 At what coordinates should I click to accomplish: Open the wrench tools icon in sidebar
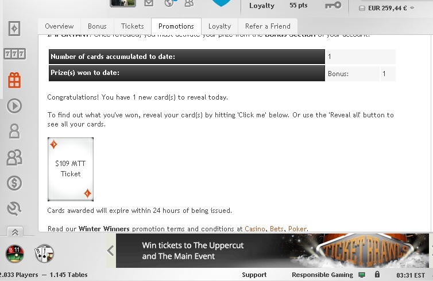click(x=14, y=208)
